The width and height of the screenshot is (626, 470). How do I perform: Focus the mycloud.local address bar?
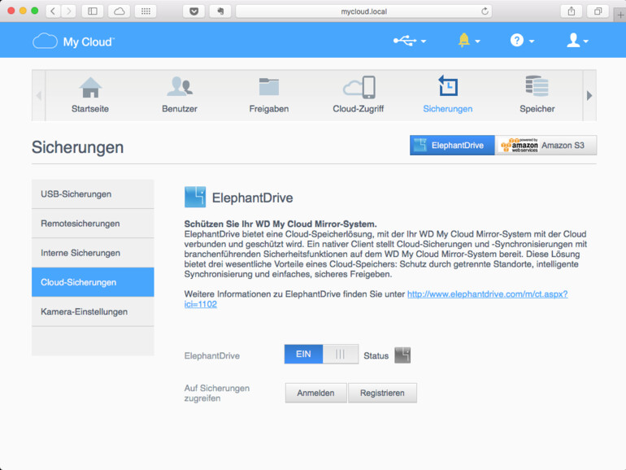point(363,11)
